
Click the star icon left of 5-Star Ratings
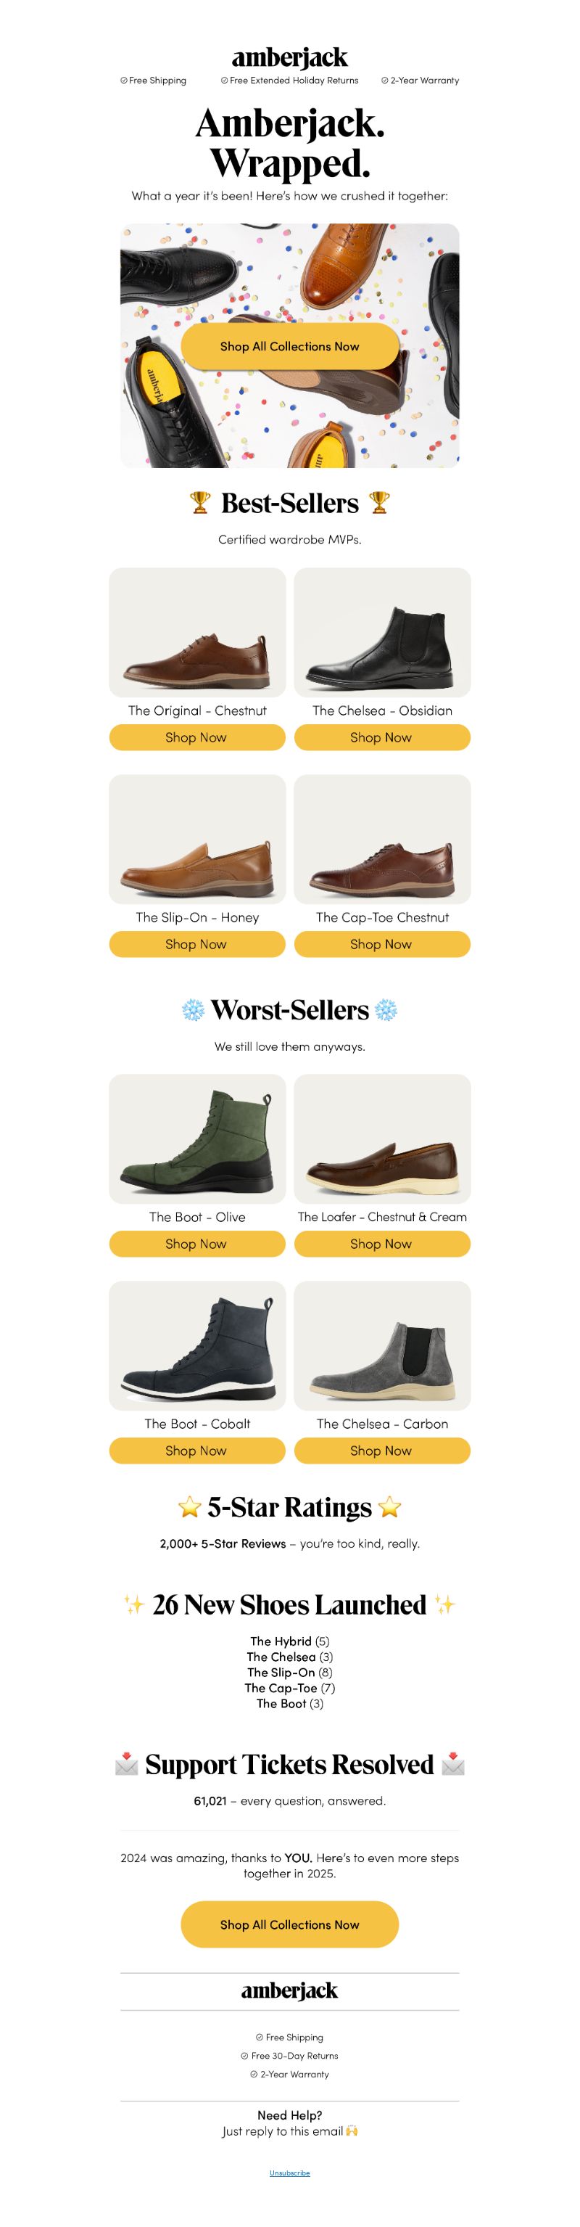[189, 1507]
